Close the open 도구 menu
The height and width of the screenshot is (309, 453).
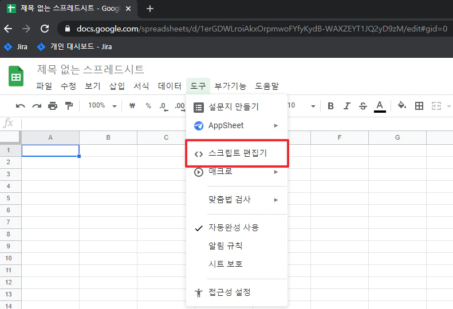click(198, 86)
